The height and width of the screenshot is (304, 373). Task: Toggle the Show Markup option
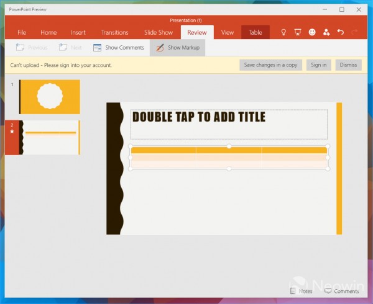point(177,48)
